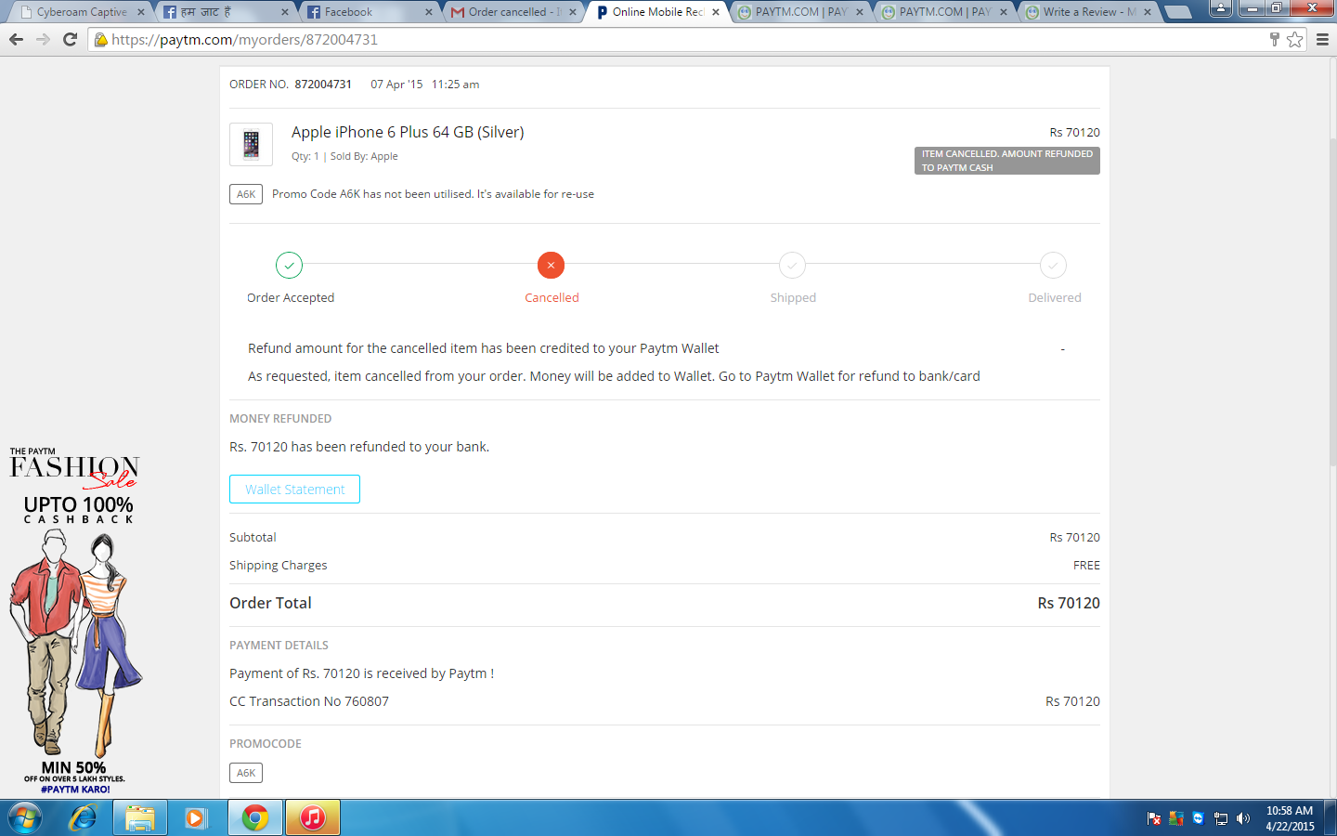Click the browser back arrow
The height and width of the screenshot is (836, 1337).
click(16, 39)
